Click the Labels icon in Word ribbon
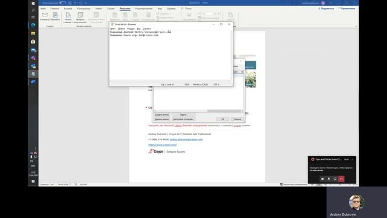This screenshot has width=387, height=218. (55, 16)
